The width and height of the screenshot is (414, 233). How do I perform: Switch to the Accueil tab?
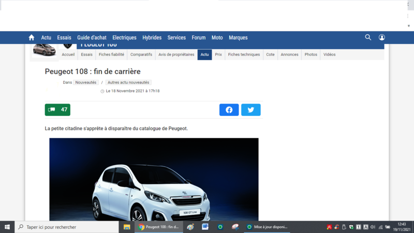tap(68, 54)
